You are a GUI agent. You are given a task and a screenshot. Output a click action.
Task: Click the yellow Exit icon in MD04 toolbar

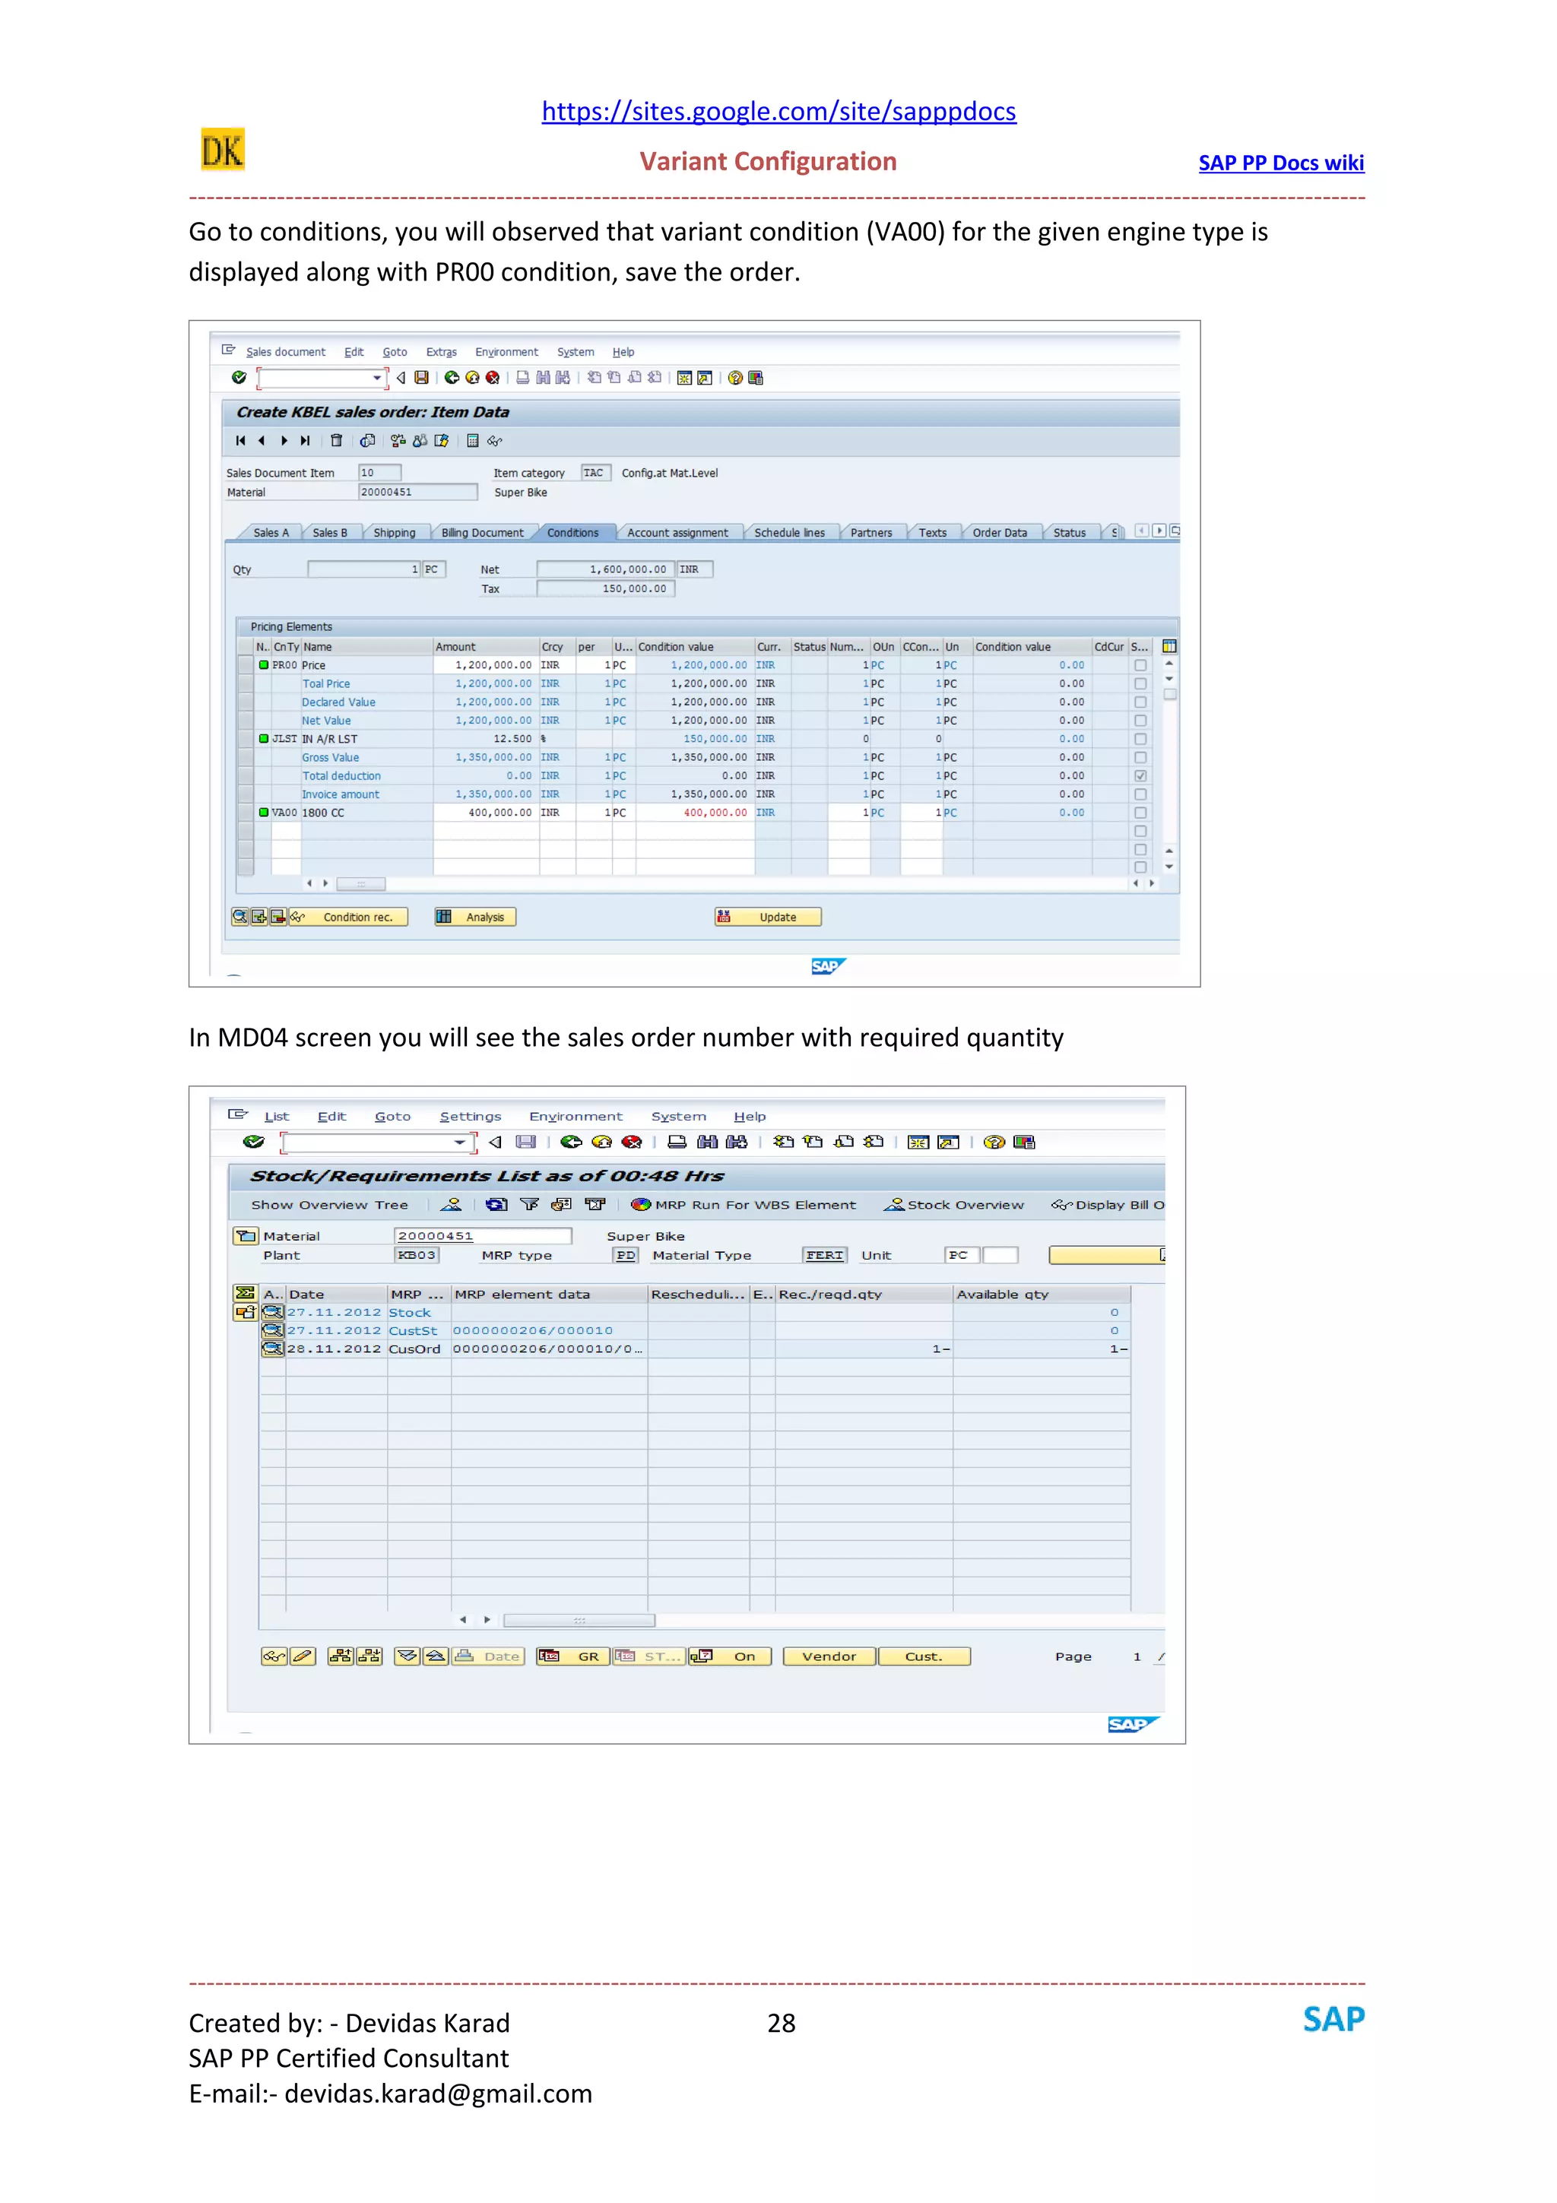601,1142
